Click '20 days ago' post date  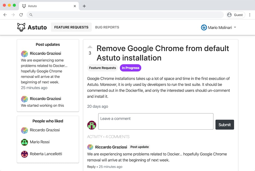pyautogui.click(x=98, y=106)
